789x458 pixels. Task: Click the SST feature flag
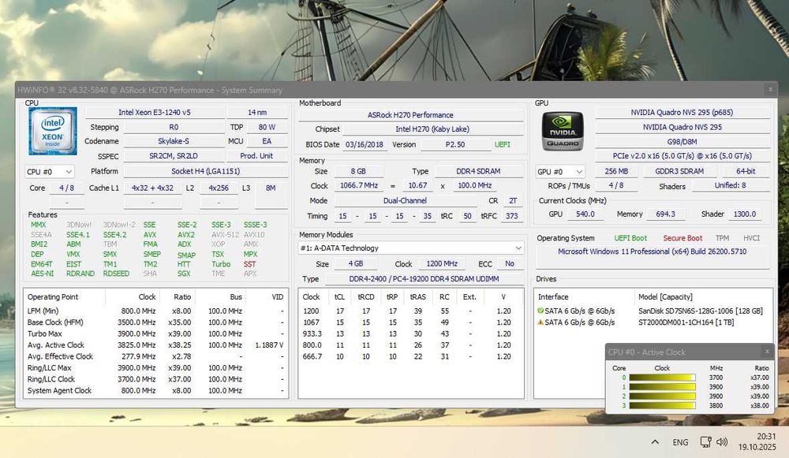point(249,264)
